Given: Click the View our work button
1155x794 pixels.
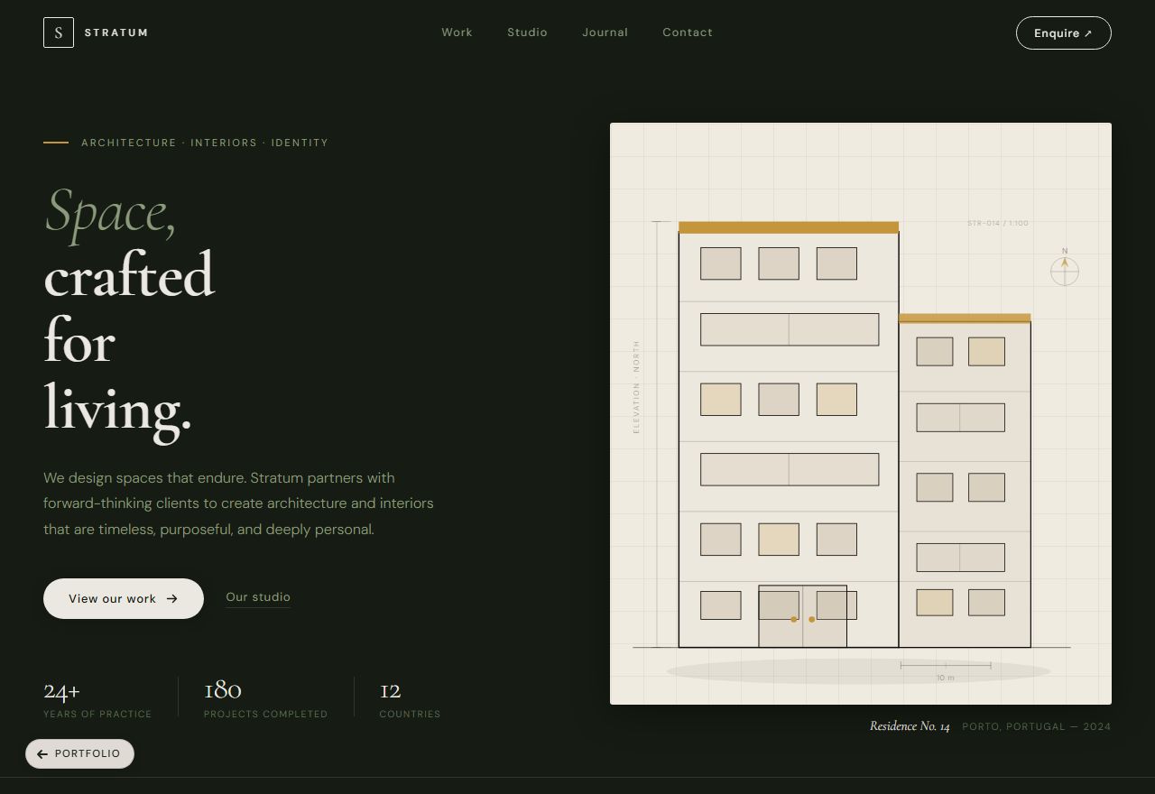Looking at the screenshot, I should (124, 598).
